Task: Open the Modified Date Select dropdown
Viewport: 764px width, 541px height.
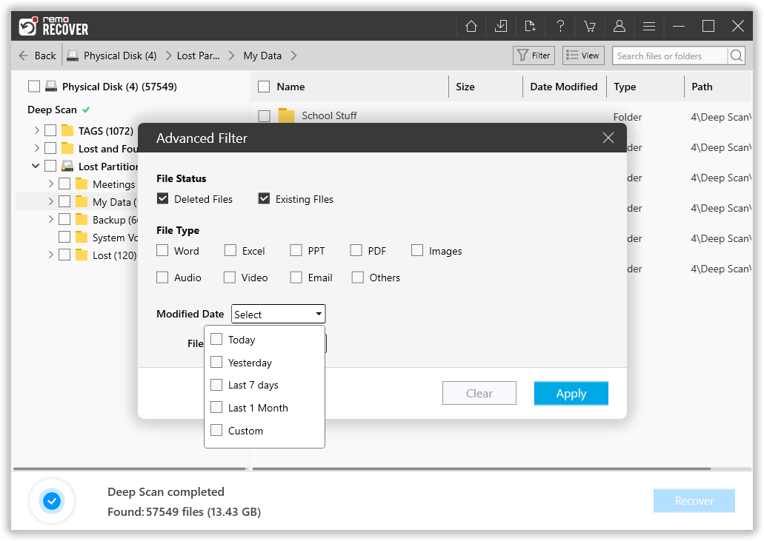Action: [x=278, y=315]
